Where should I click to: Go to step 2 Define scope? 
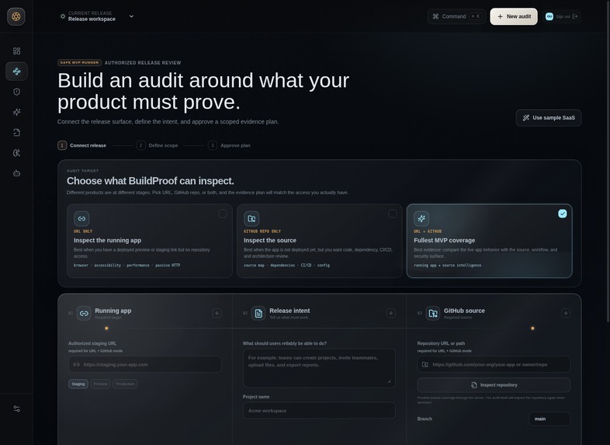(158, 145)
